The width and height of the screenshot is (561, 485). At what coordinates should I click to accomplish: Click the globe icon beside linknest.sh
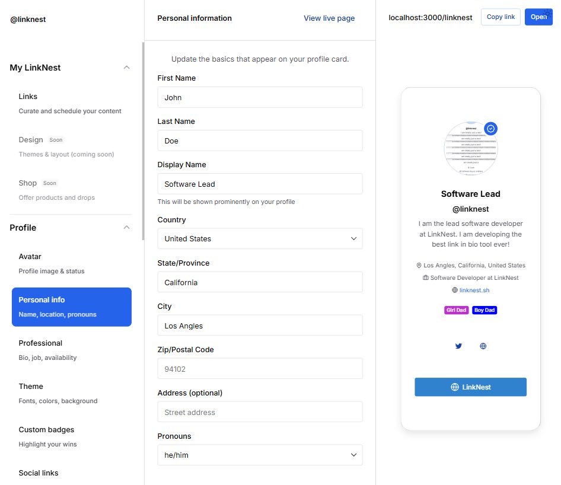coord(454,290)
